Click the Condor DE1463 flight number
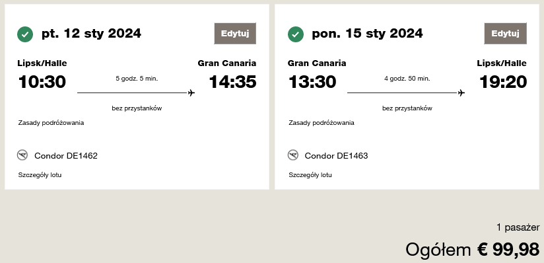The width and height of the screenshot is (544, 263). pos(336,156)
